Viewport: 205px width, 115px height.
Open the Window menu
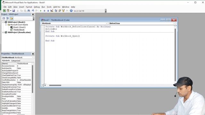(65, 7)
